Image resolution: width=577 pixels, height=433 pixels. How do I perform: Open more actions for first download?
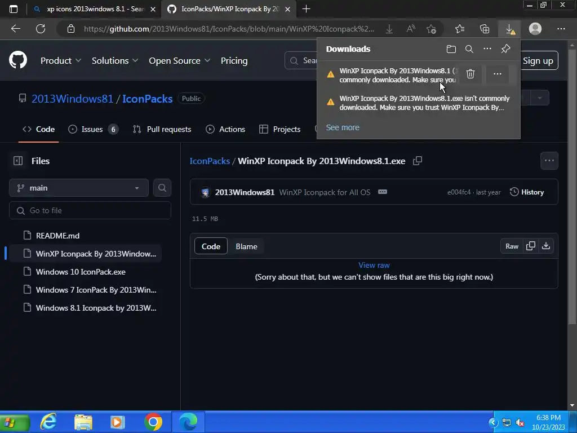point(497,74)
